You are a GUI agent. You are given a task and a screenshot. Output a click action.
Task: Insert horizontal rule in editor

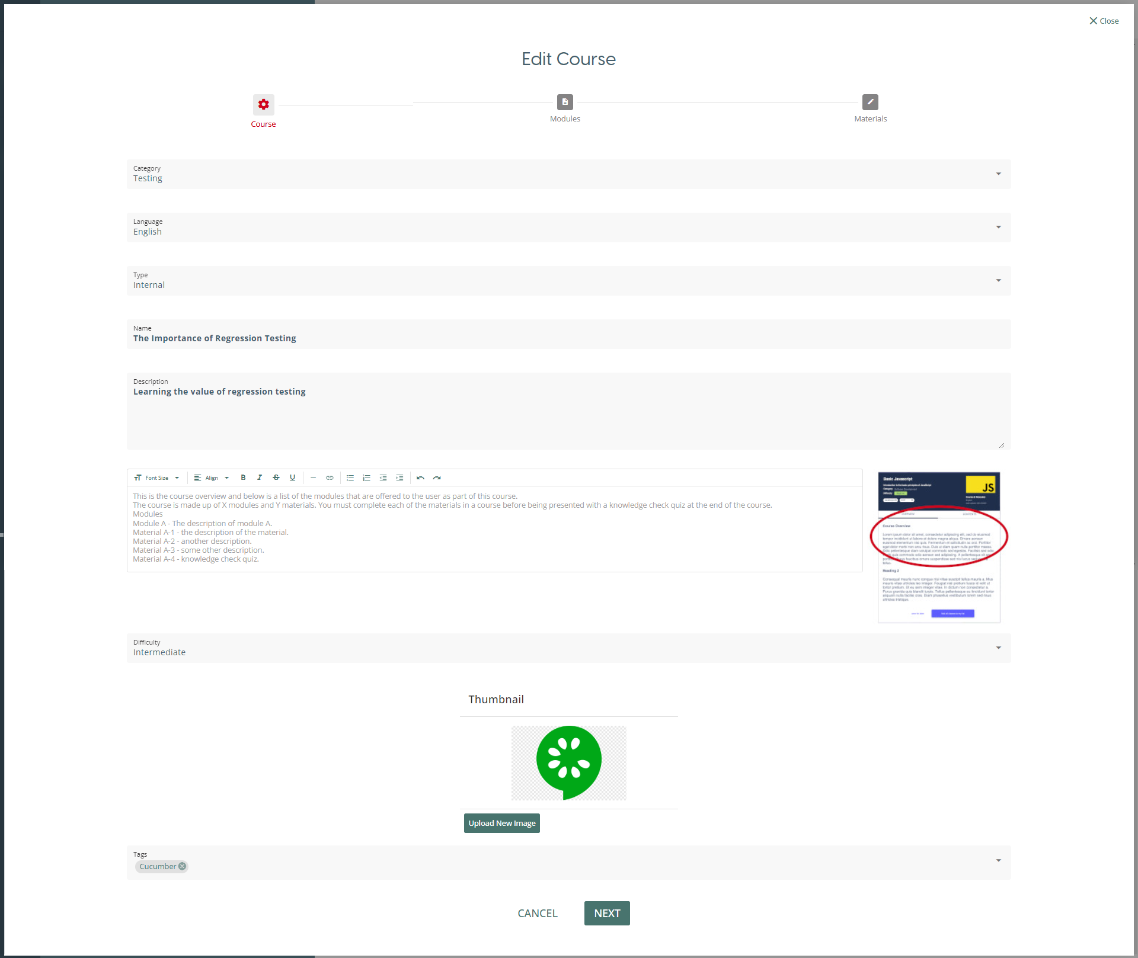click(x=313, y=478)
